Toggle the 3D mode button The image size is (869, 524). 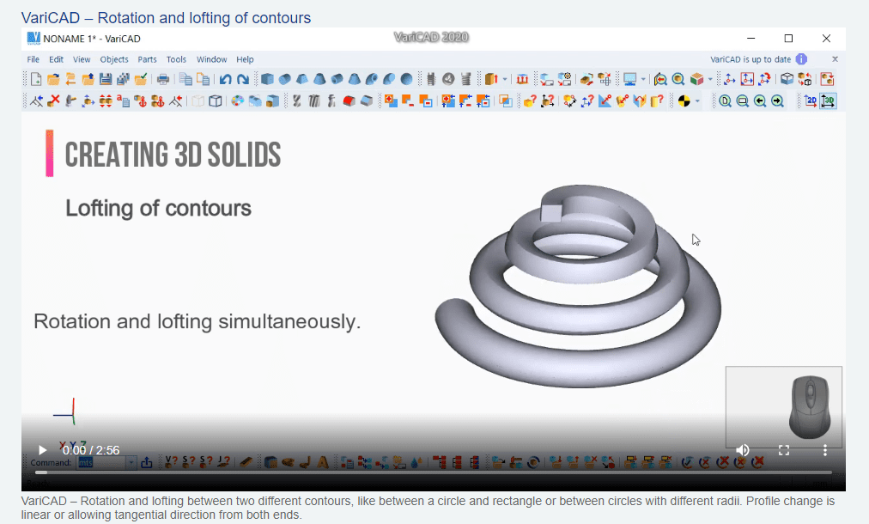828,101
